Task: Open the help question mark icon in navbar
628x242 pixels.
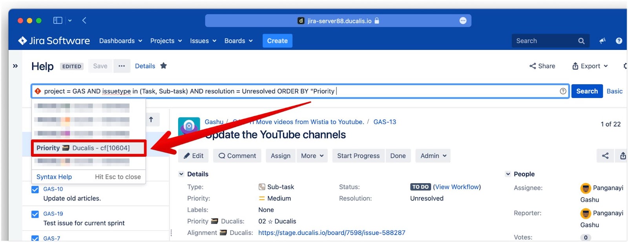Action: 619,41
